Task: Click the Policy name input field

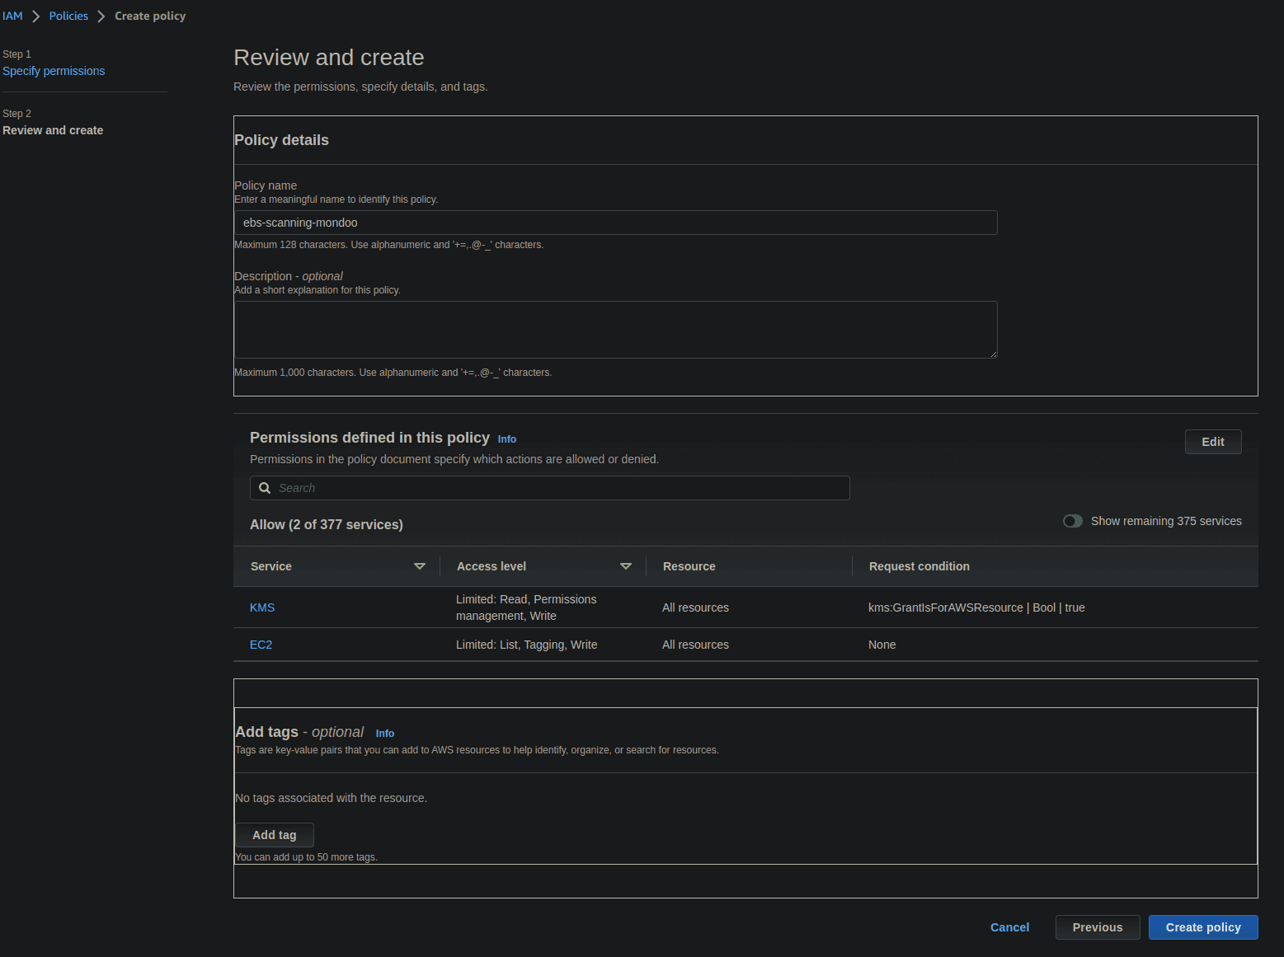Action: (615, 223)
